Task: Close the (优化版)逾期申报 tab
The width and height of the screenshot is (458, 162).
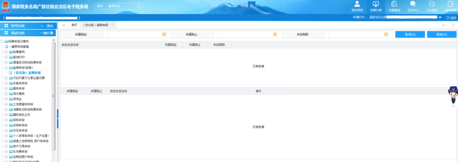Action: 112,25
